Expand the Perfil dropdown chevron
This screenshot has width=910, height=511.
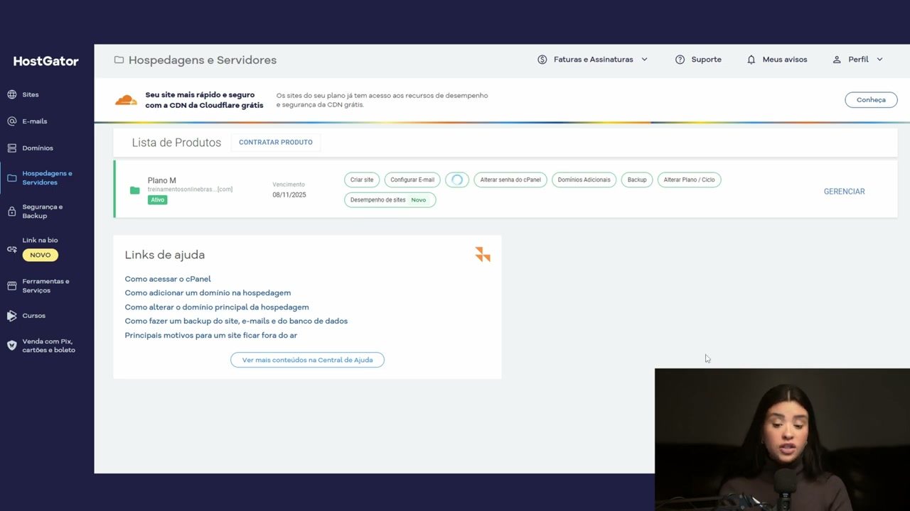879,60
